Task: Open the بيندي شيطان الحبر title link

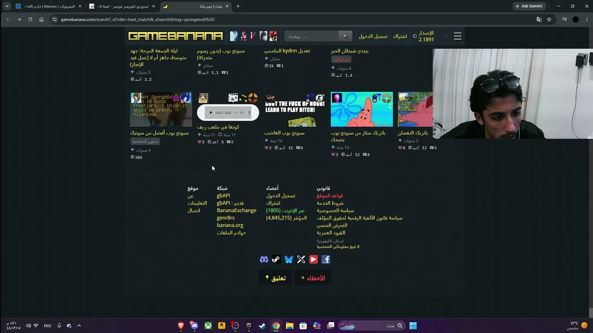Action: [x=350, y=51]
